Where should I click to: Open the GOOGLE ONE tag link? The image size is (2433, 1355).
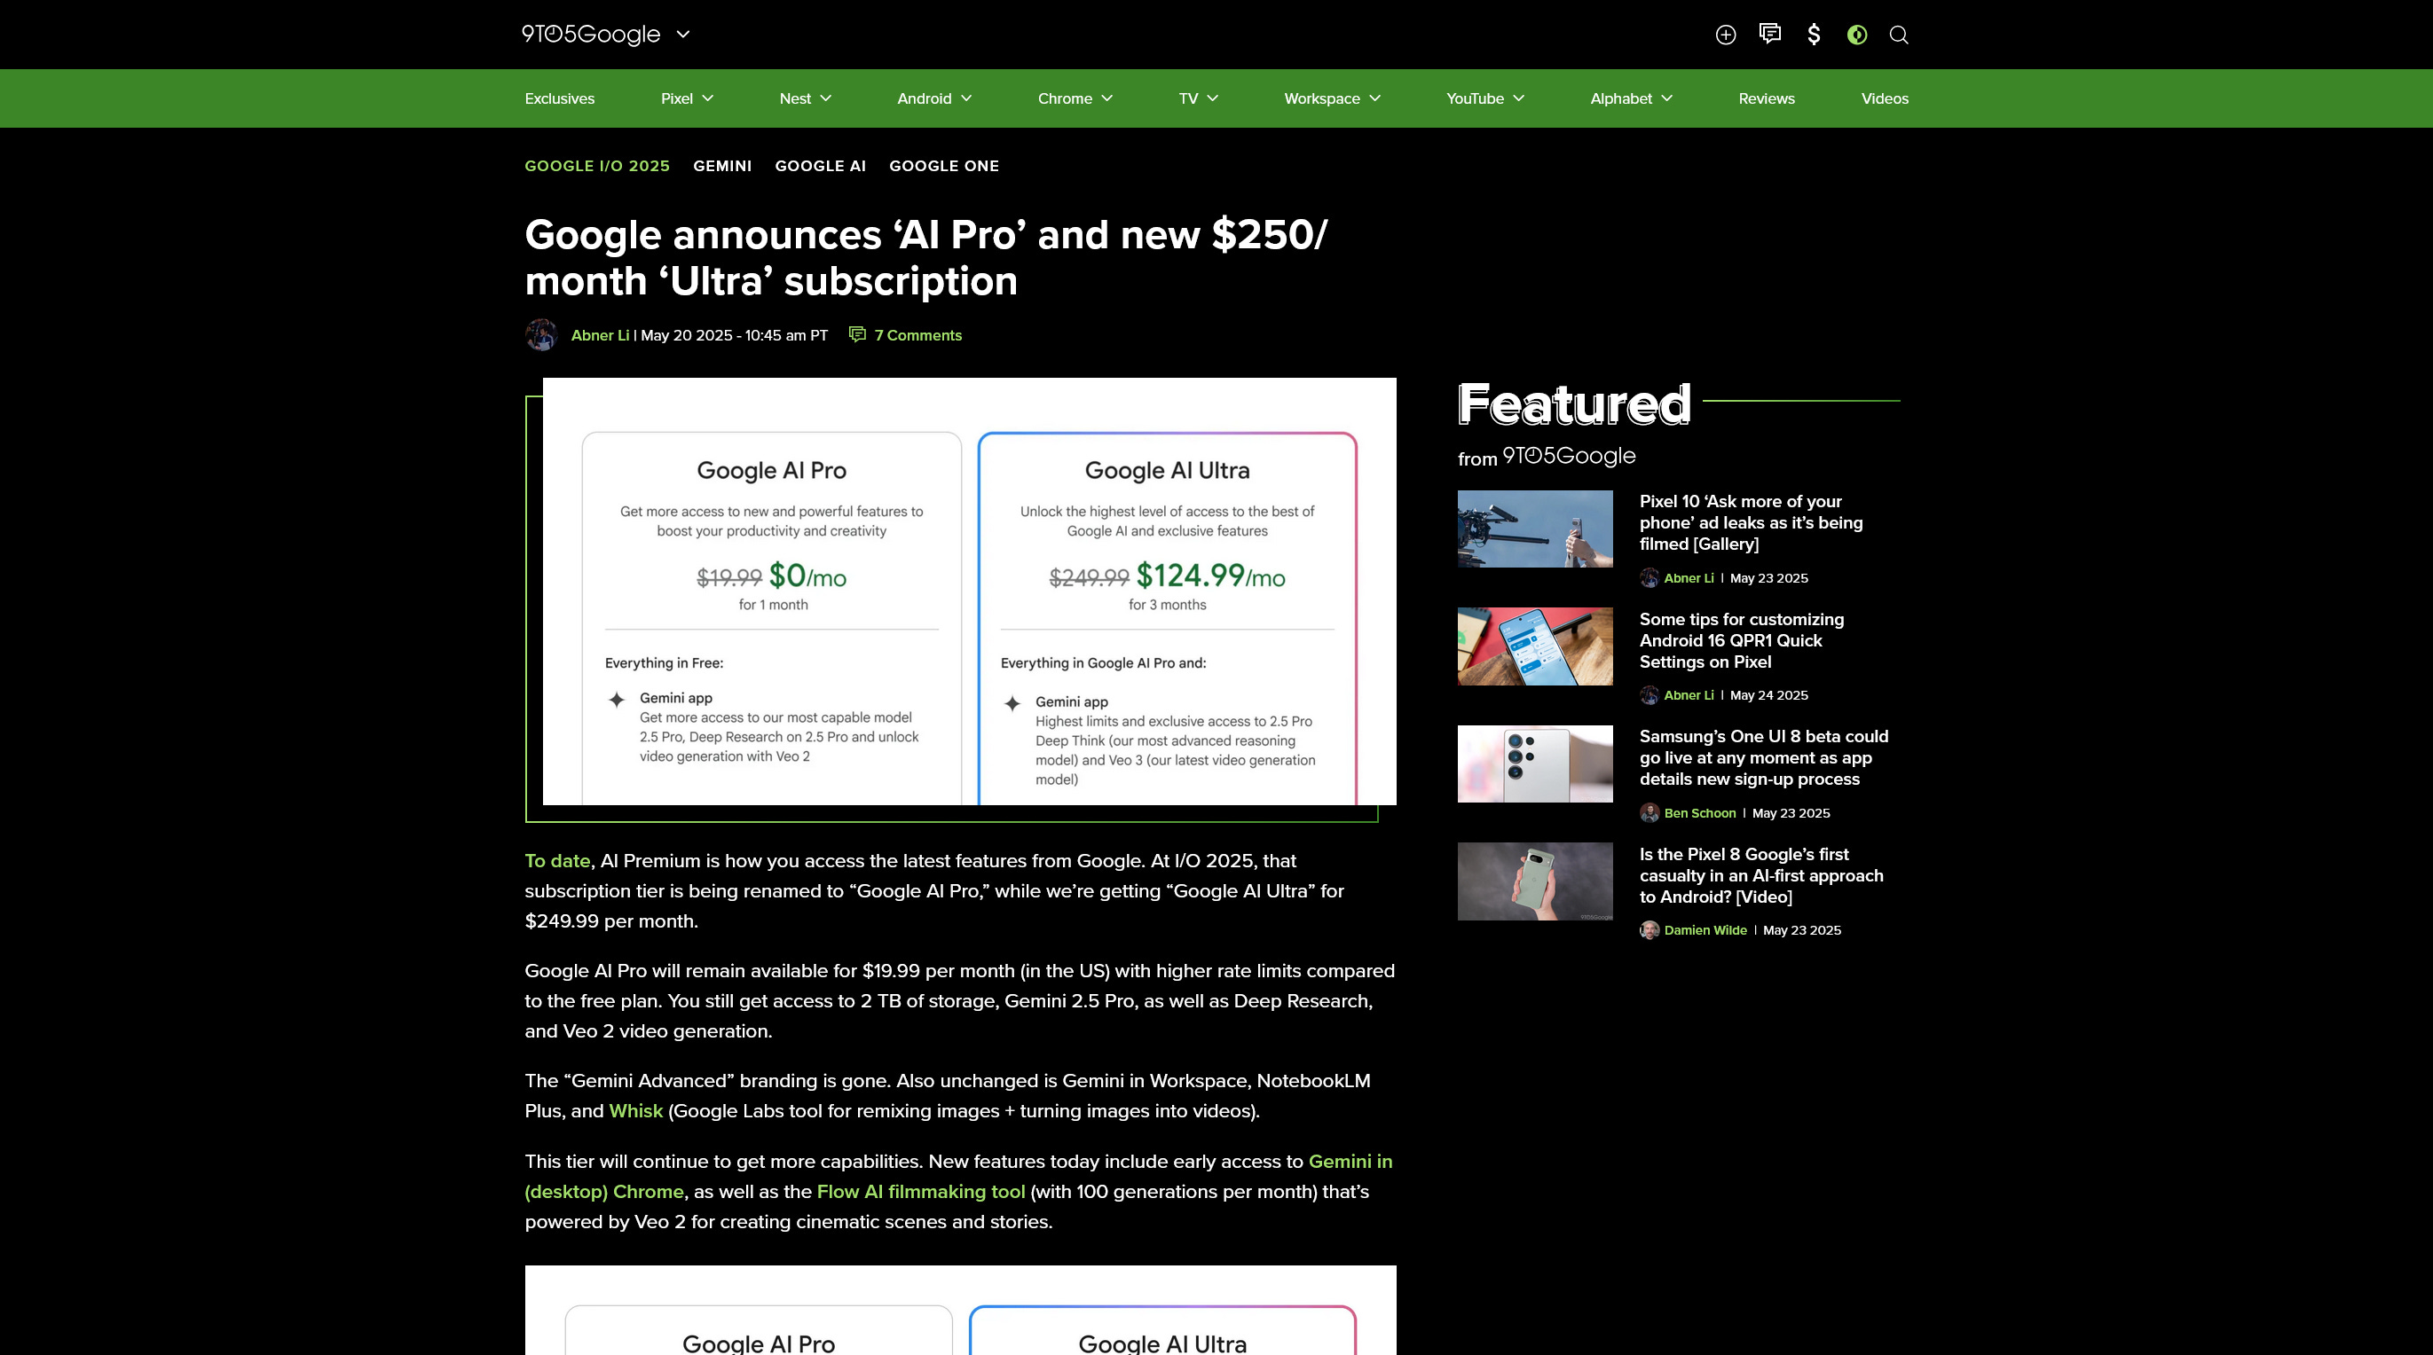tap(943, 166)
